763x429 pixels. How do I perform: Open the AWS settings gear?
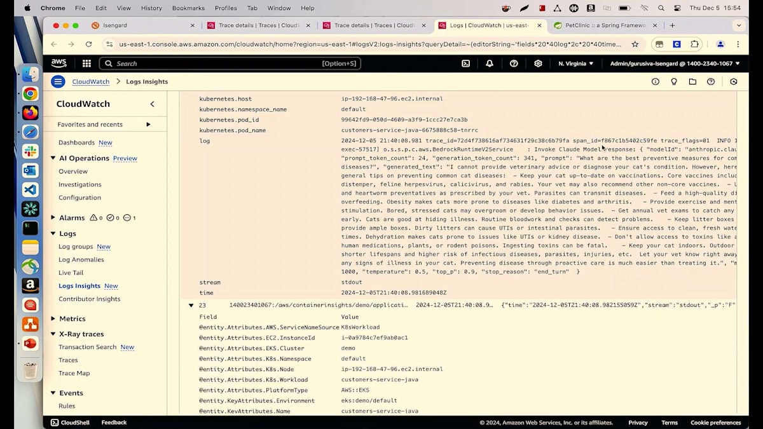tap(538, 64)
